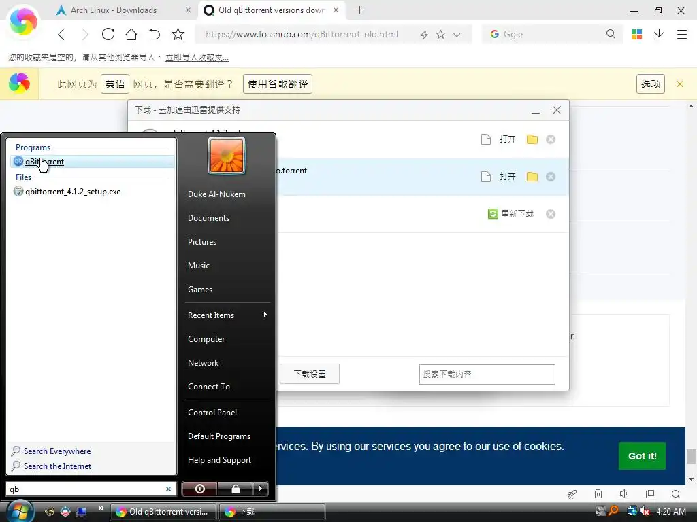
Task: Click the 搜索下载内容 search field
Action: (x=487, y=375)
